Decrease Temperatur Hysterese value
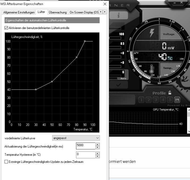This screenshot has height=180, width=190. [x=98, y=157]
